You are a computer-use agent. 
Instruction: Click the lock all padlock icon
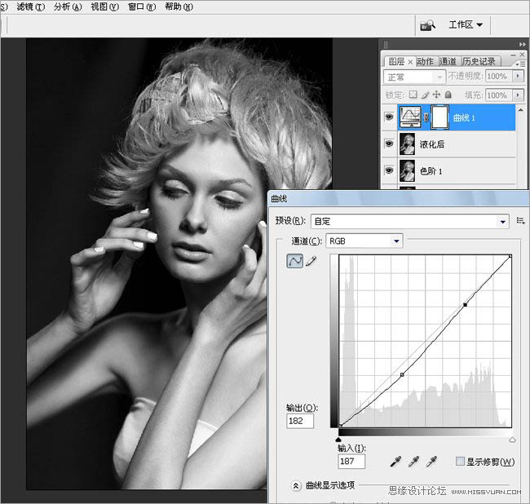click(x=448, y=95)
